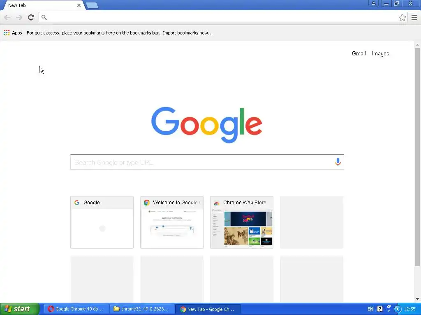
Task: Click the Apps label in bookmarks bar
Action: (x=17, y=33)
